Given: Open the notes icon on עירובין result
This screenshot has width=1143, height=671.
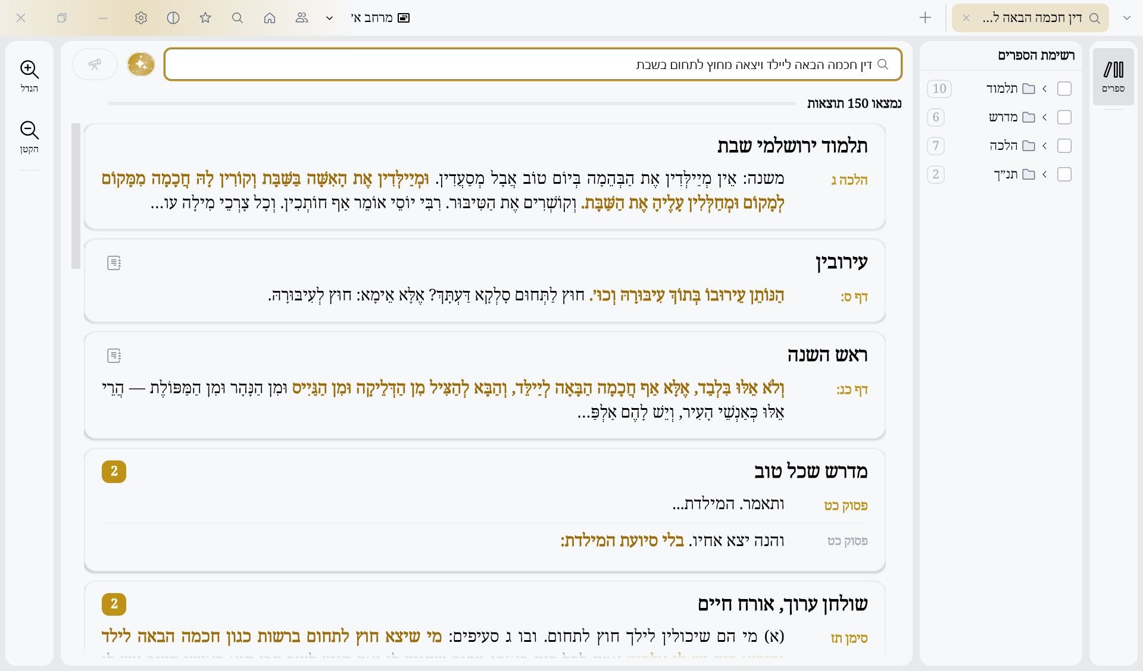Looking at the screenshot, I should click(114, 263).
